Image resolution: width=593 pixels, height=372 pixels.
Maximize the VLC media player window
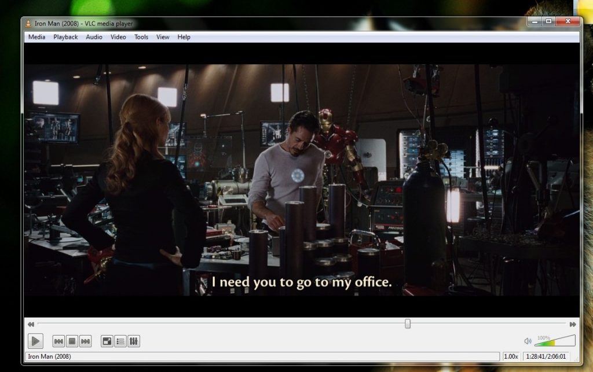click(548, 21)
